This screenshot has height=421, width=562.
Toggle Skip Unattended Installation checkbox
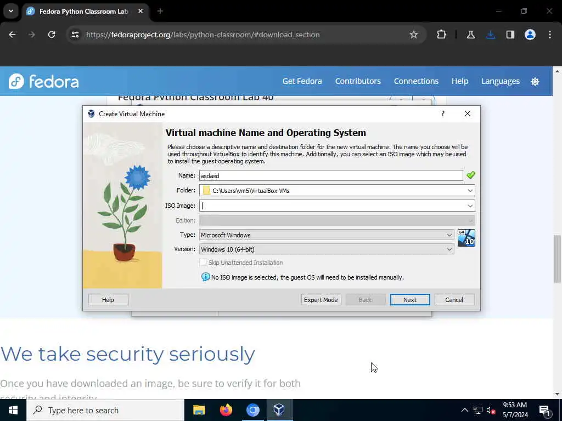(203, 263)
